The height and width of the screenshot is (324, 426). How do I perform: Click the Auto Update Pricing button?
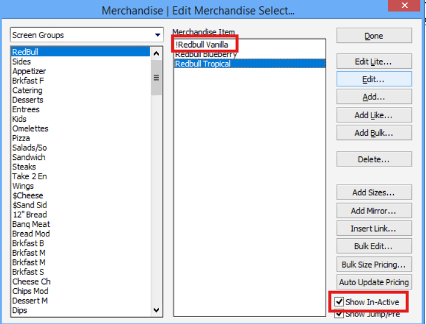point(374,282)
